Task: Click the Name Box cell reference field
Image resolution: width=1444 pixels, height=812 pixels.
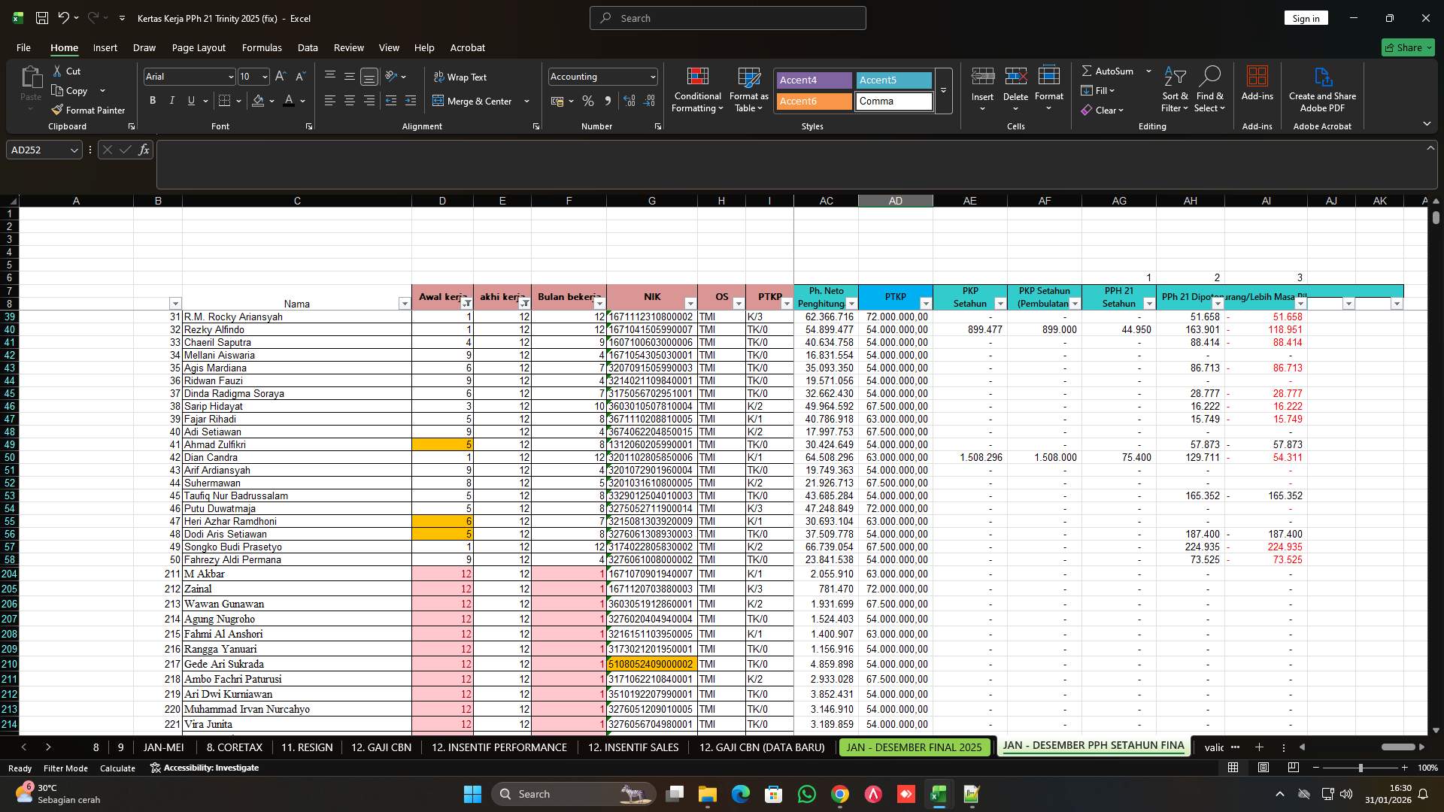Action: tap(38, 150)
